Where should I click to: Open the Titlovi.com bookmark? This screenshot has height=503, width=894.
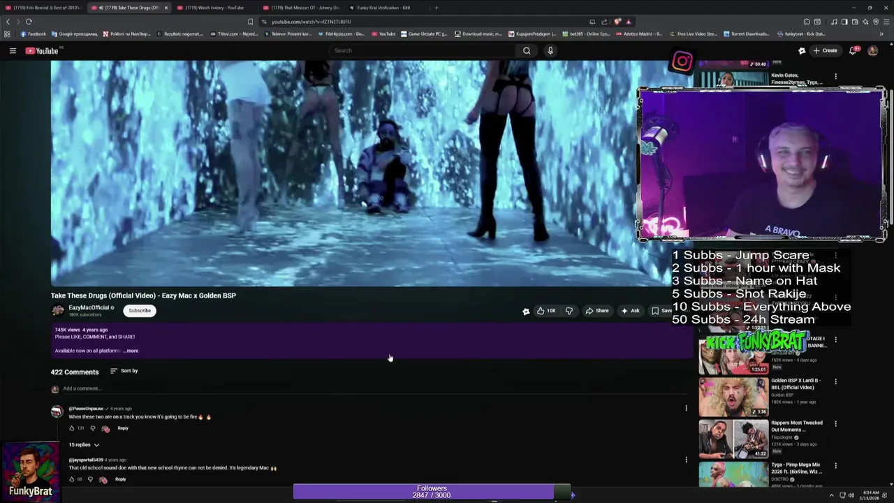pos(234,34)
